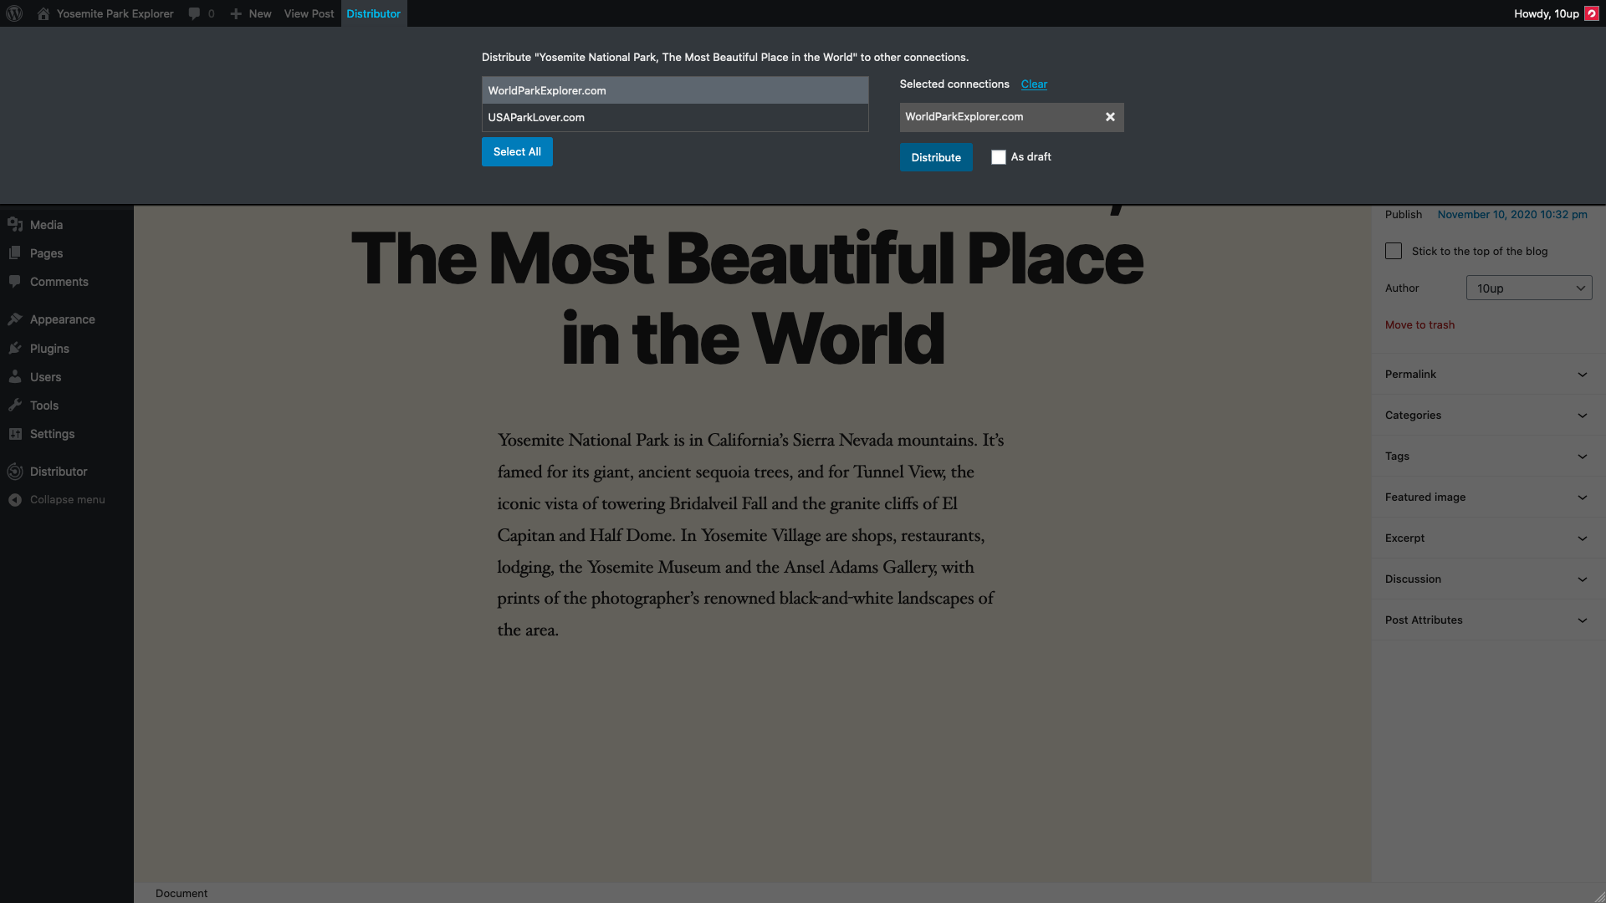Click the Select All button
The image size is (1606, 903).
point(516,152)
